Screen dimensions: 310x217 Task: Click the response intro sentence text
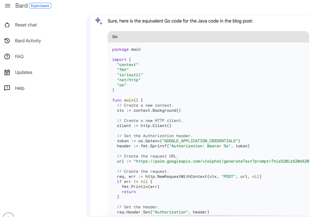tap(180, 21)
